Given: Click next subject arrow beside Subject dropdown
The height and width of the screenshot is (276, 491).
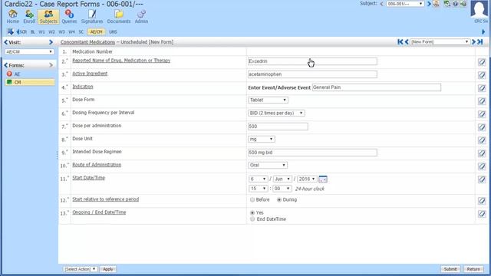Looking at the screenshot, I should (x=429, y=4).
